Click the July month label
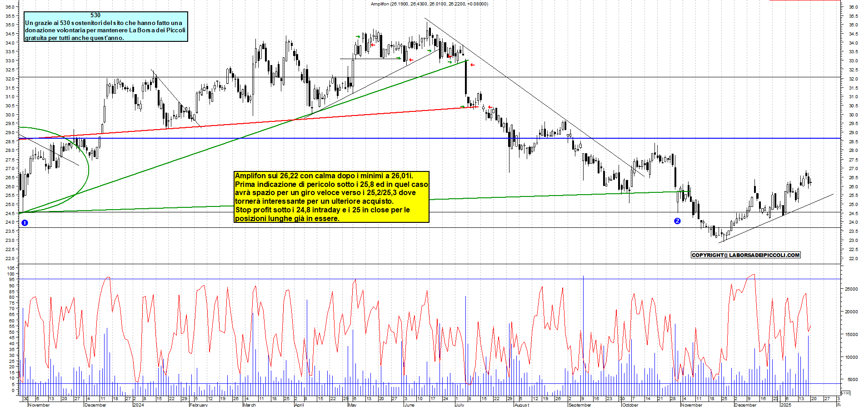The width and height of the screenshot is (859, 407). pyautogui.click(x=459, y=405)
